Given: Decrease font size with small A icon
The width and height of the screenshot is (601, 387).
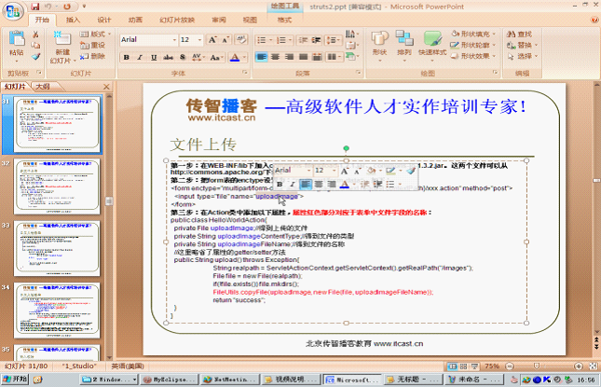Looking at the screenshot, I should click(x=225, y=40).
